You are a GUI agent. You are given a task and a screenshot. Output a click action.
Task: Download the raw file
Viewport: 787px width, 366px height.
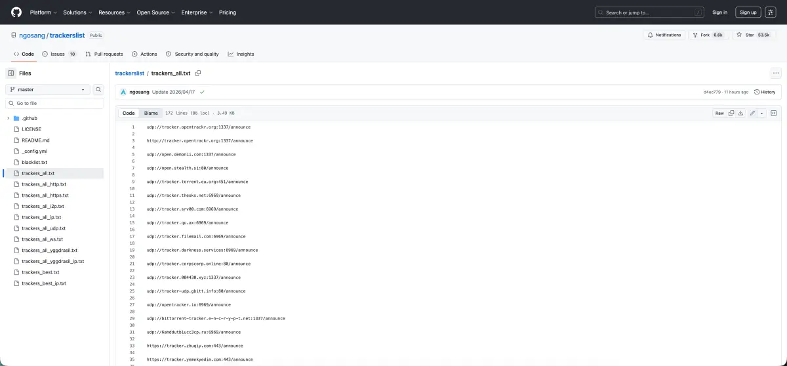[740, 113]
